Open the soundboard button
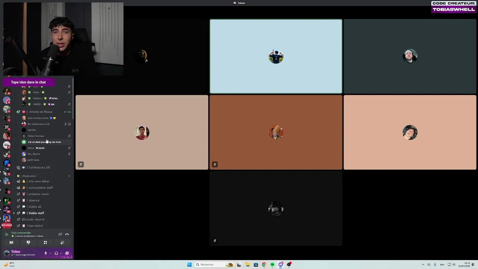 tap(62, 242)
